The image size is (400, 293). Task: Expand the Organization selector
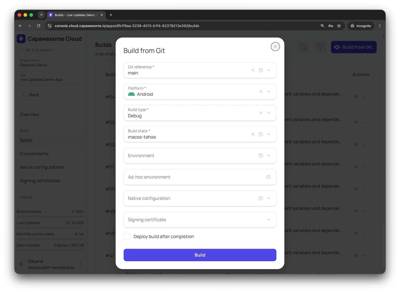point(50,63)
